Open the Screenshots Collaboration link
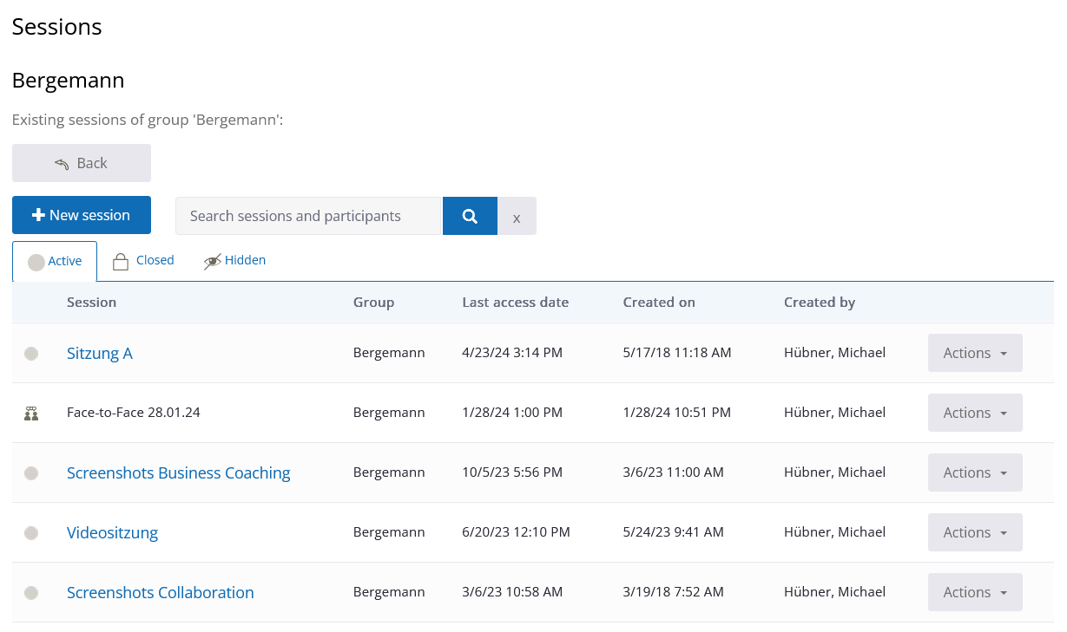Screen dimensions: 1067x632 [x=161, y=592]
